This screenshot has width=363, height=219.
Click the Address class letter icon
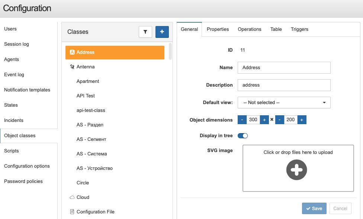pos(72,52)
